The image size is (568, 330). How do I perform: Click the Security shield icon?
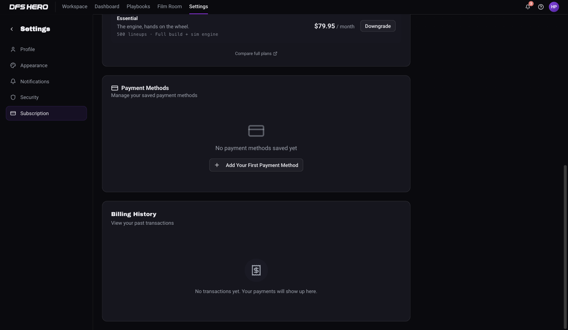(x=13, y=97)
